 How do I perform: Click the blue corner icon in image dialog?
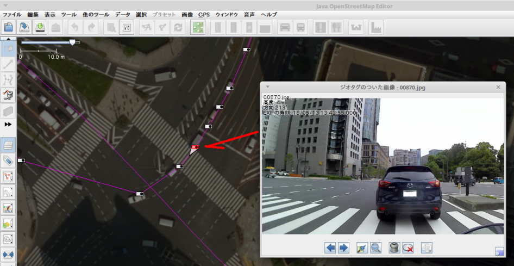coord(499,251)
